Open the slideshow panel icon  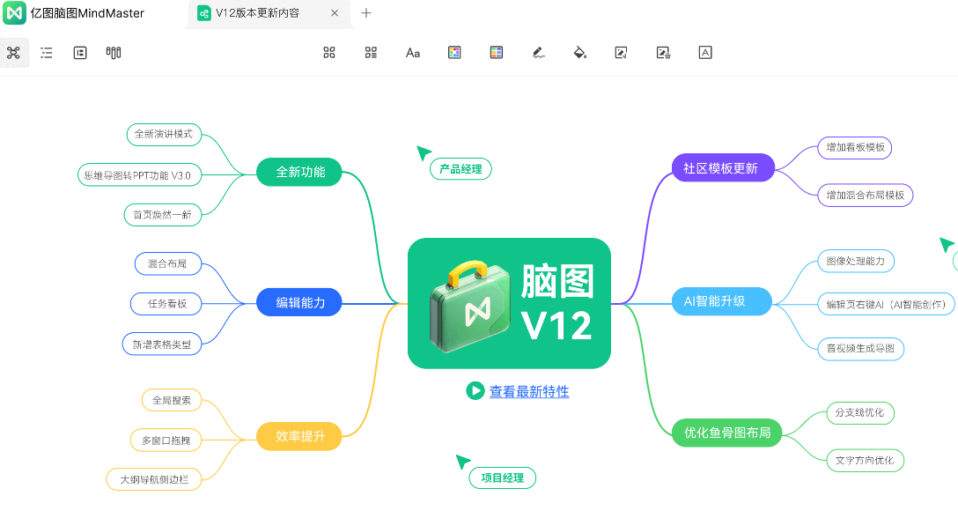tap(79, 53)
